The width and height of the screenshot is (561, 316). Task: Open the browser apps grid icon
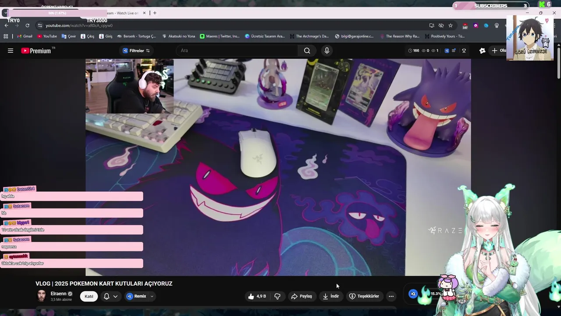click(x=6, y=36)
